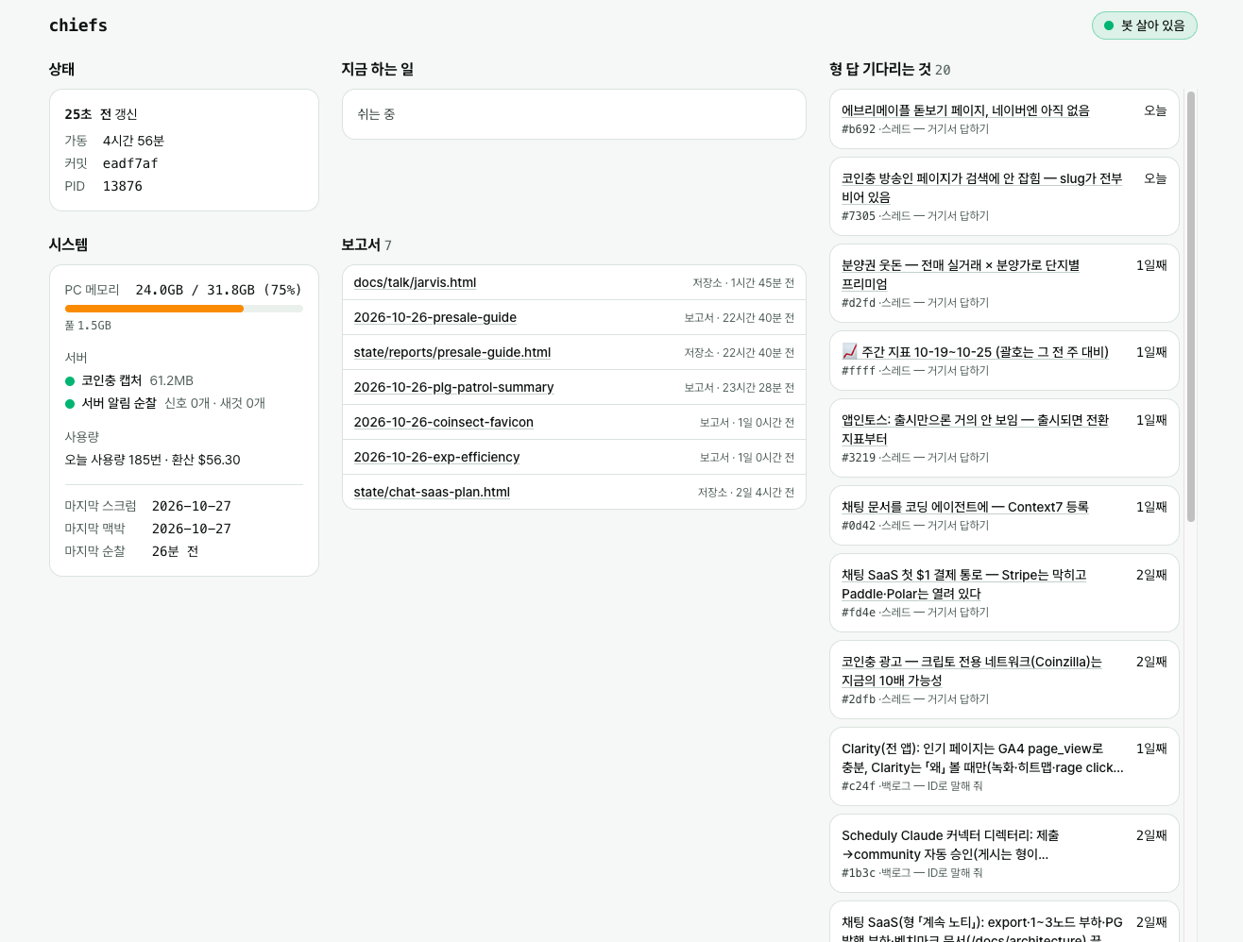Click the green status dot beside 서버 알림 순찰
This screenshot has height=942, width=1243.
(x=70, y=404)
